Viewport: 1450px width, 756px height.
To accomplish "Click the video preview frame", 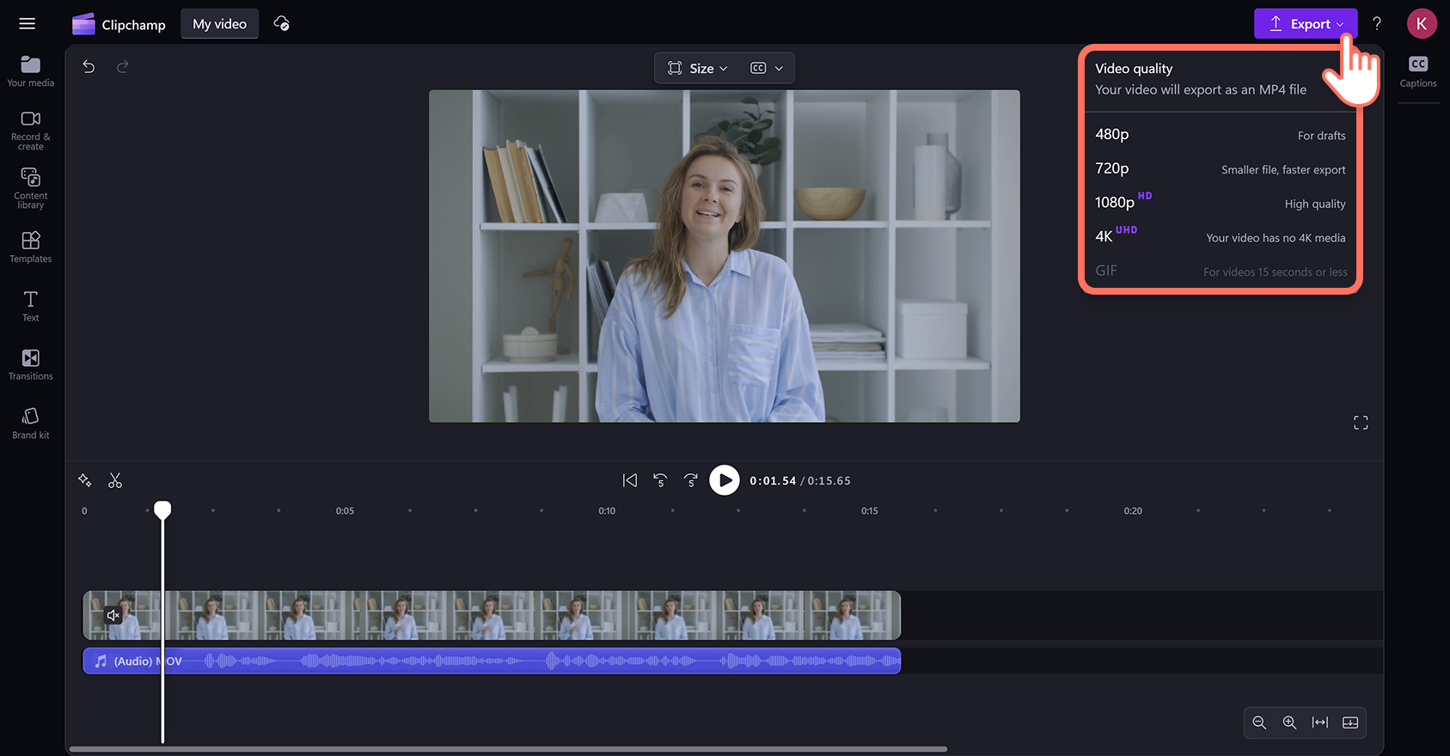I will coord(725,256).
